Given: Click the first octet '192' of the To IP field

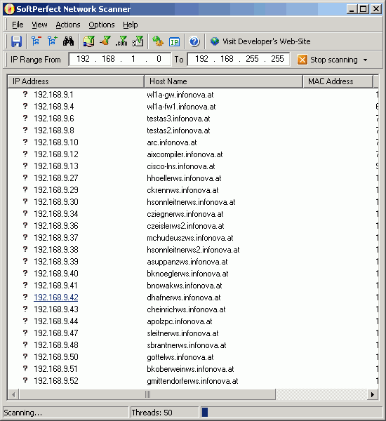Looking at the screenshot, I should click(x=201, y=59).
